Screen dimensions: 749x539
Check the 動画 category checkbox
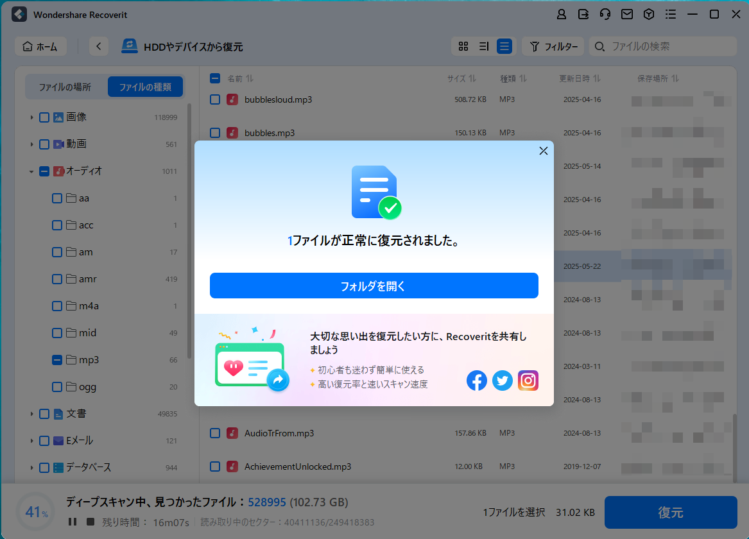pyautogui.click(x=44, y=144)
